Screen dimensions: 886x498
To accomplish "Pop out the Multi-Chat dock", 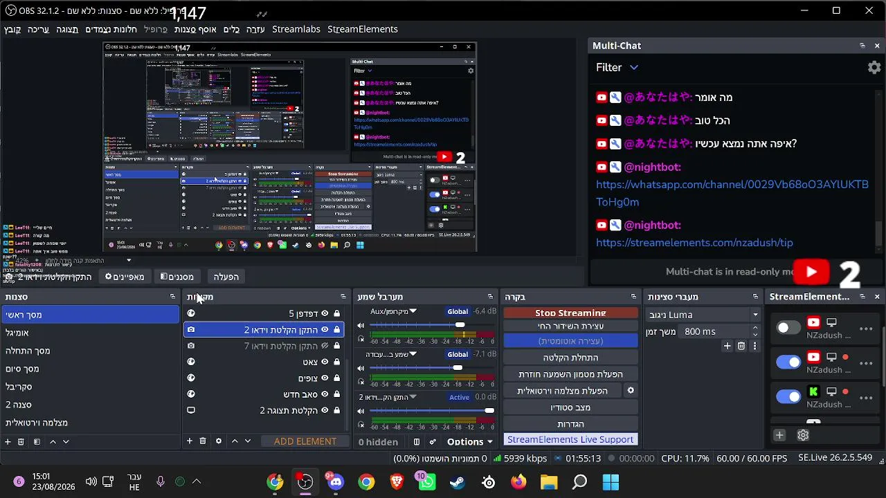I will click(862, 46).
